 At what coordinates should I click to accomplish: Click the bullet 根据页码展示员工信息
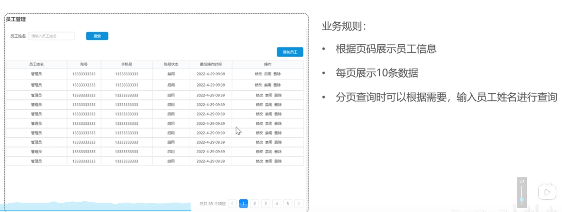coord(386,49)
